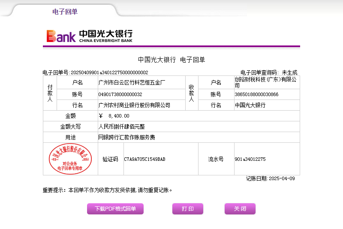Image resolution: width=343 pixels, height=229 pixels.
Task: Click the 流水号 label cell
Action: pos(216,159)
